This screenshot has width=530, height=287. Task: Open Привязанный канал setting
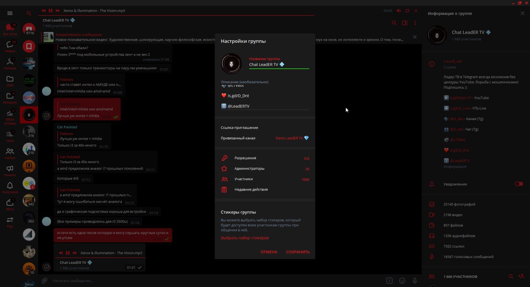[x=265, y=138]
